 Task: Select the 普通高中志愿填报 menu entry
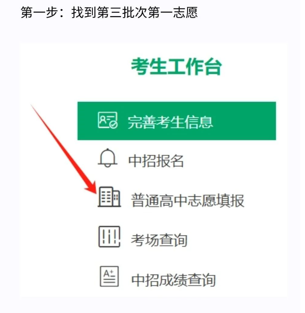pyautogui.click(x=188, y=200)
